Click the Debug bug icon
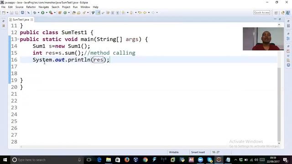 (x=35, y=13)
